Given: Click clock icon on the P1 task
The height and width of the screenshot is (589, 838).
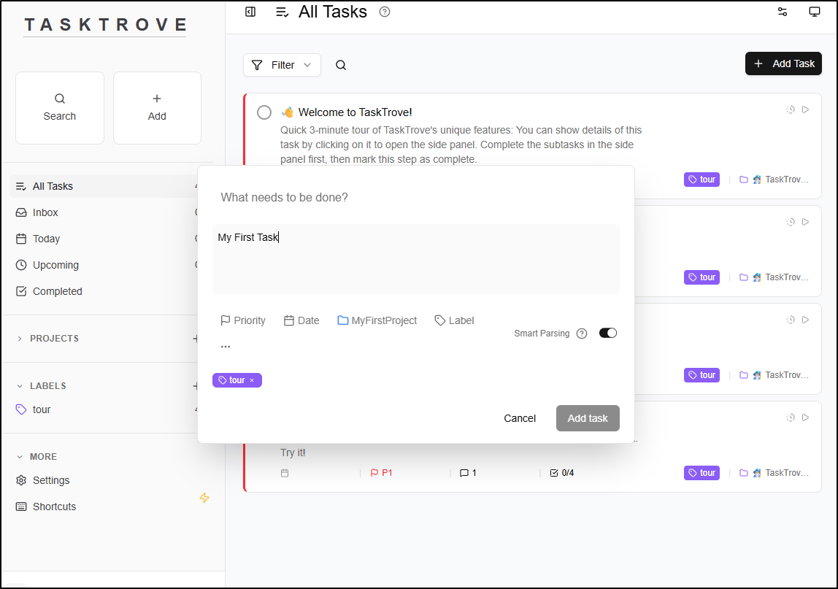Looking at the screenshot, I should click(791, 417).
